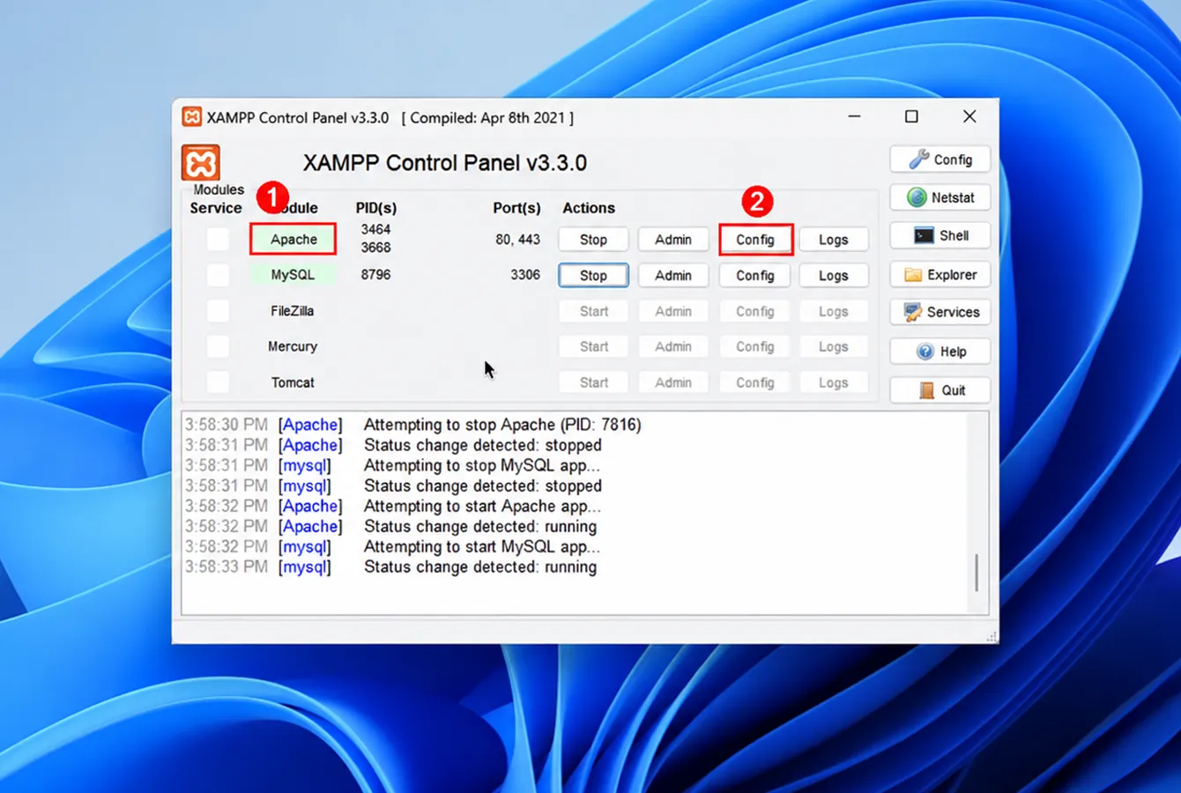Click the MySQL PID 8796

pos(375,275)
